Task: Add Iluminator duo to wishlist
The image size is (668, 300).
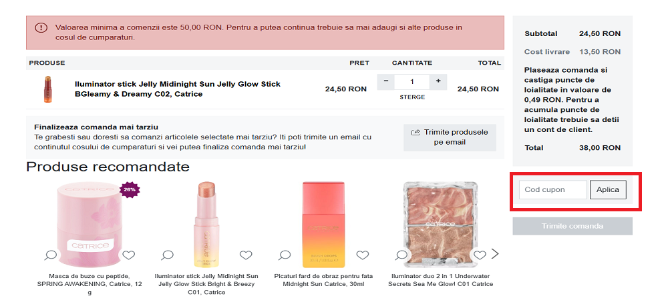Action: pos(480,255)
